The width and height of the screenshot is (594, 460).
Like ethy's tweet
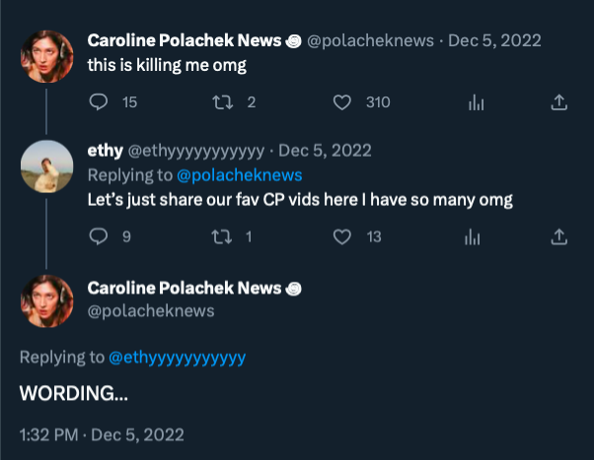pyautogui.click(x=343, y=235)
